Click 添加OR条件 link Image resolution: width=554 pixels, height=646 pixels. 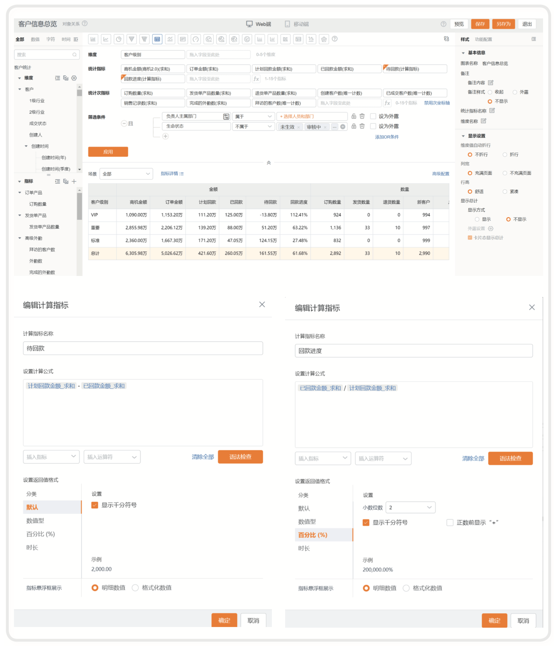click(x=387, y=137)
